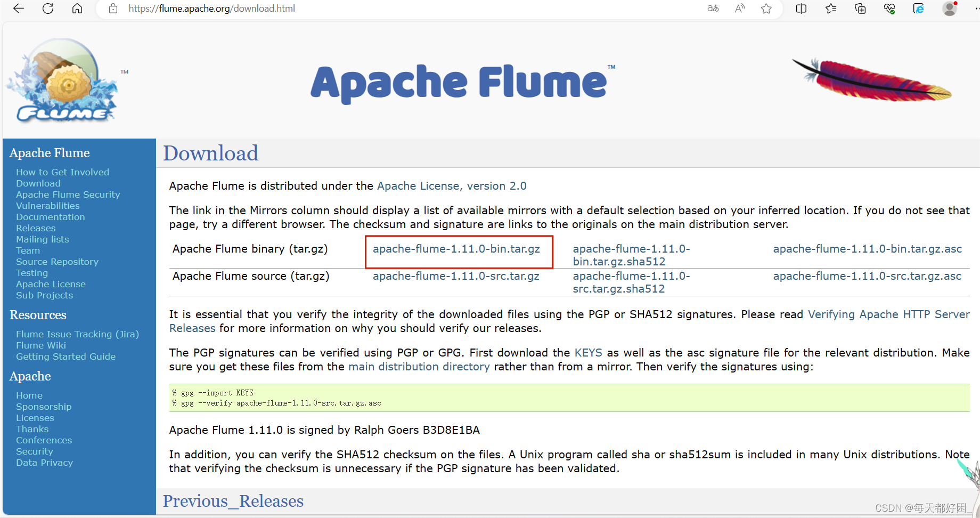Activate the read aloud icon
This screenshot has height=518, width=980.
point(740,9)
